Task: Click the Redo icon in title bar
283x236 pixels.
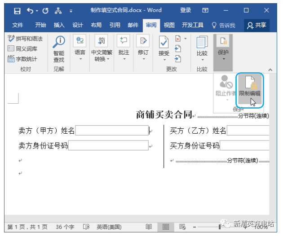Action: click(x=45, y=11)
